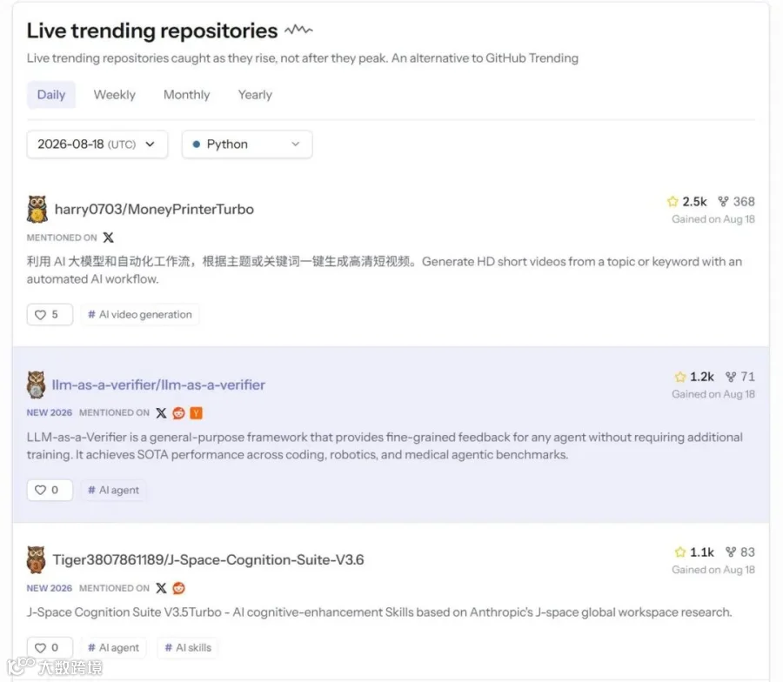The image size is (783, 682).
Task: Click the X icon for J-Space-Cognition-Suite
Action: click(x=161, y=588)
